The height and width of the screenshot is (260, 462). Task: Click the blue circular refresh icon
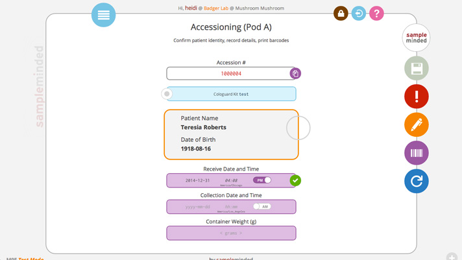pos(417,182)
